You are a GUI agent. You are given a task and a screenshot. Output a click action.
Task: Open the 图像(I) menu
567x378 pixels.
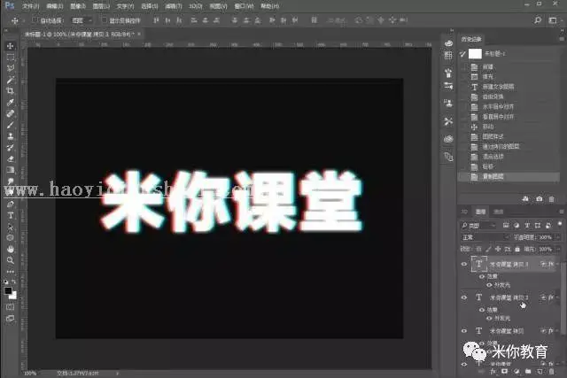[78, 6]
